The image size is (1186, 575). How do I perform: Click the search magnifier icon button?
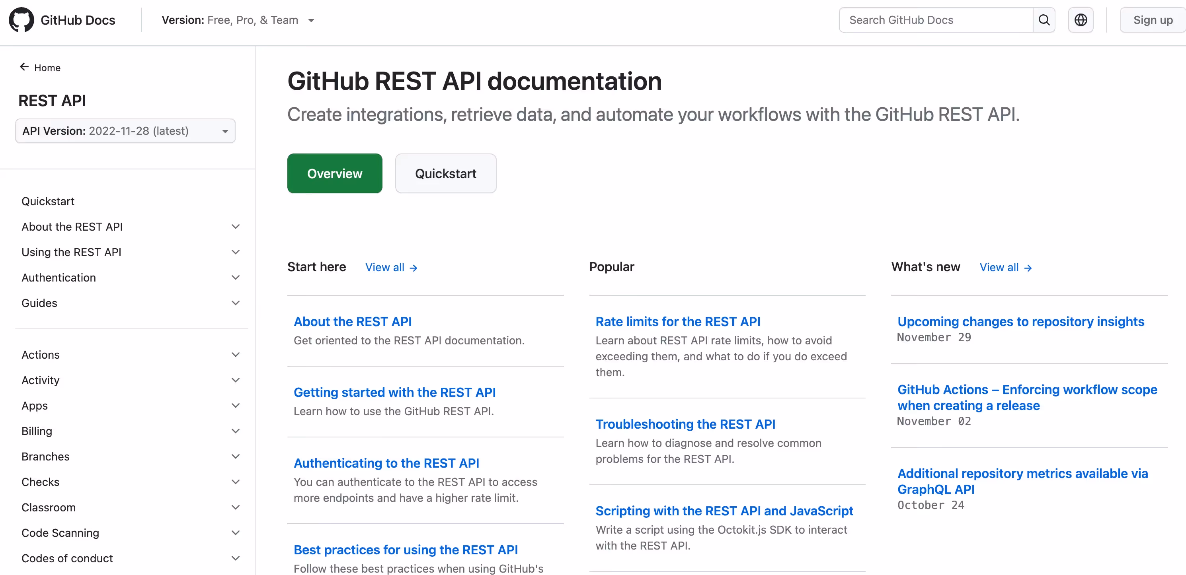point(1044,20)
